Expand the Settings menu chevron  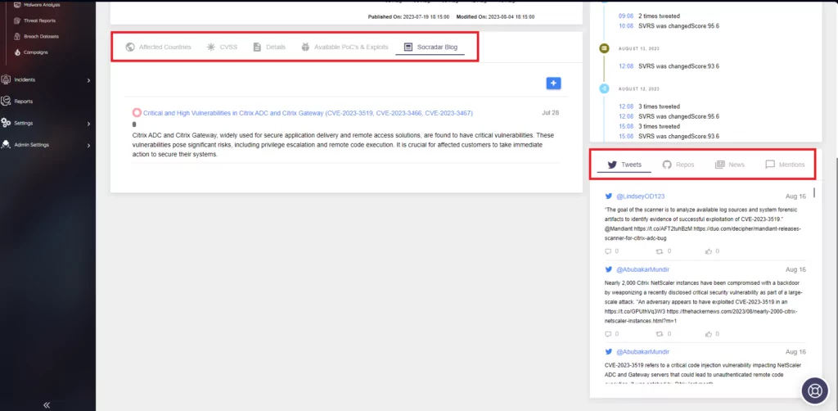88,124
